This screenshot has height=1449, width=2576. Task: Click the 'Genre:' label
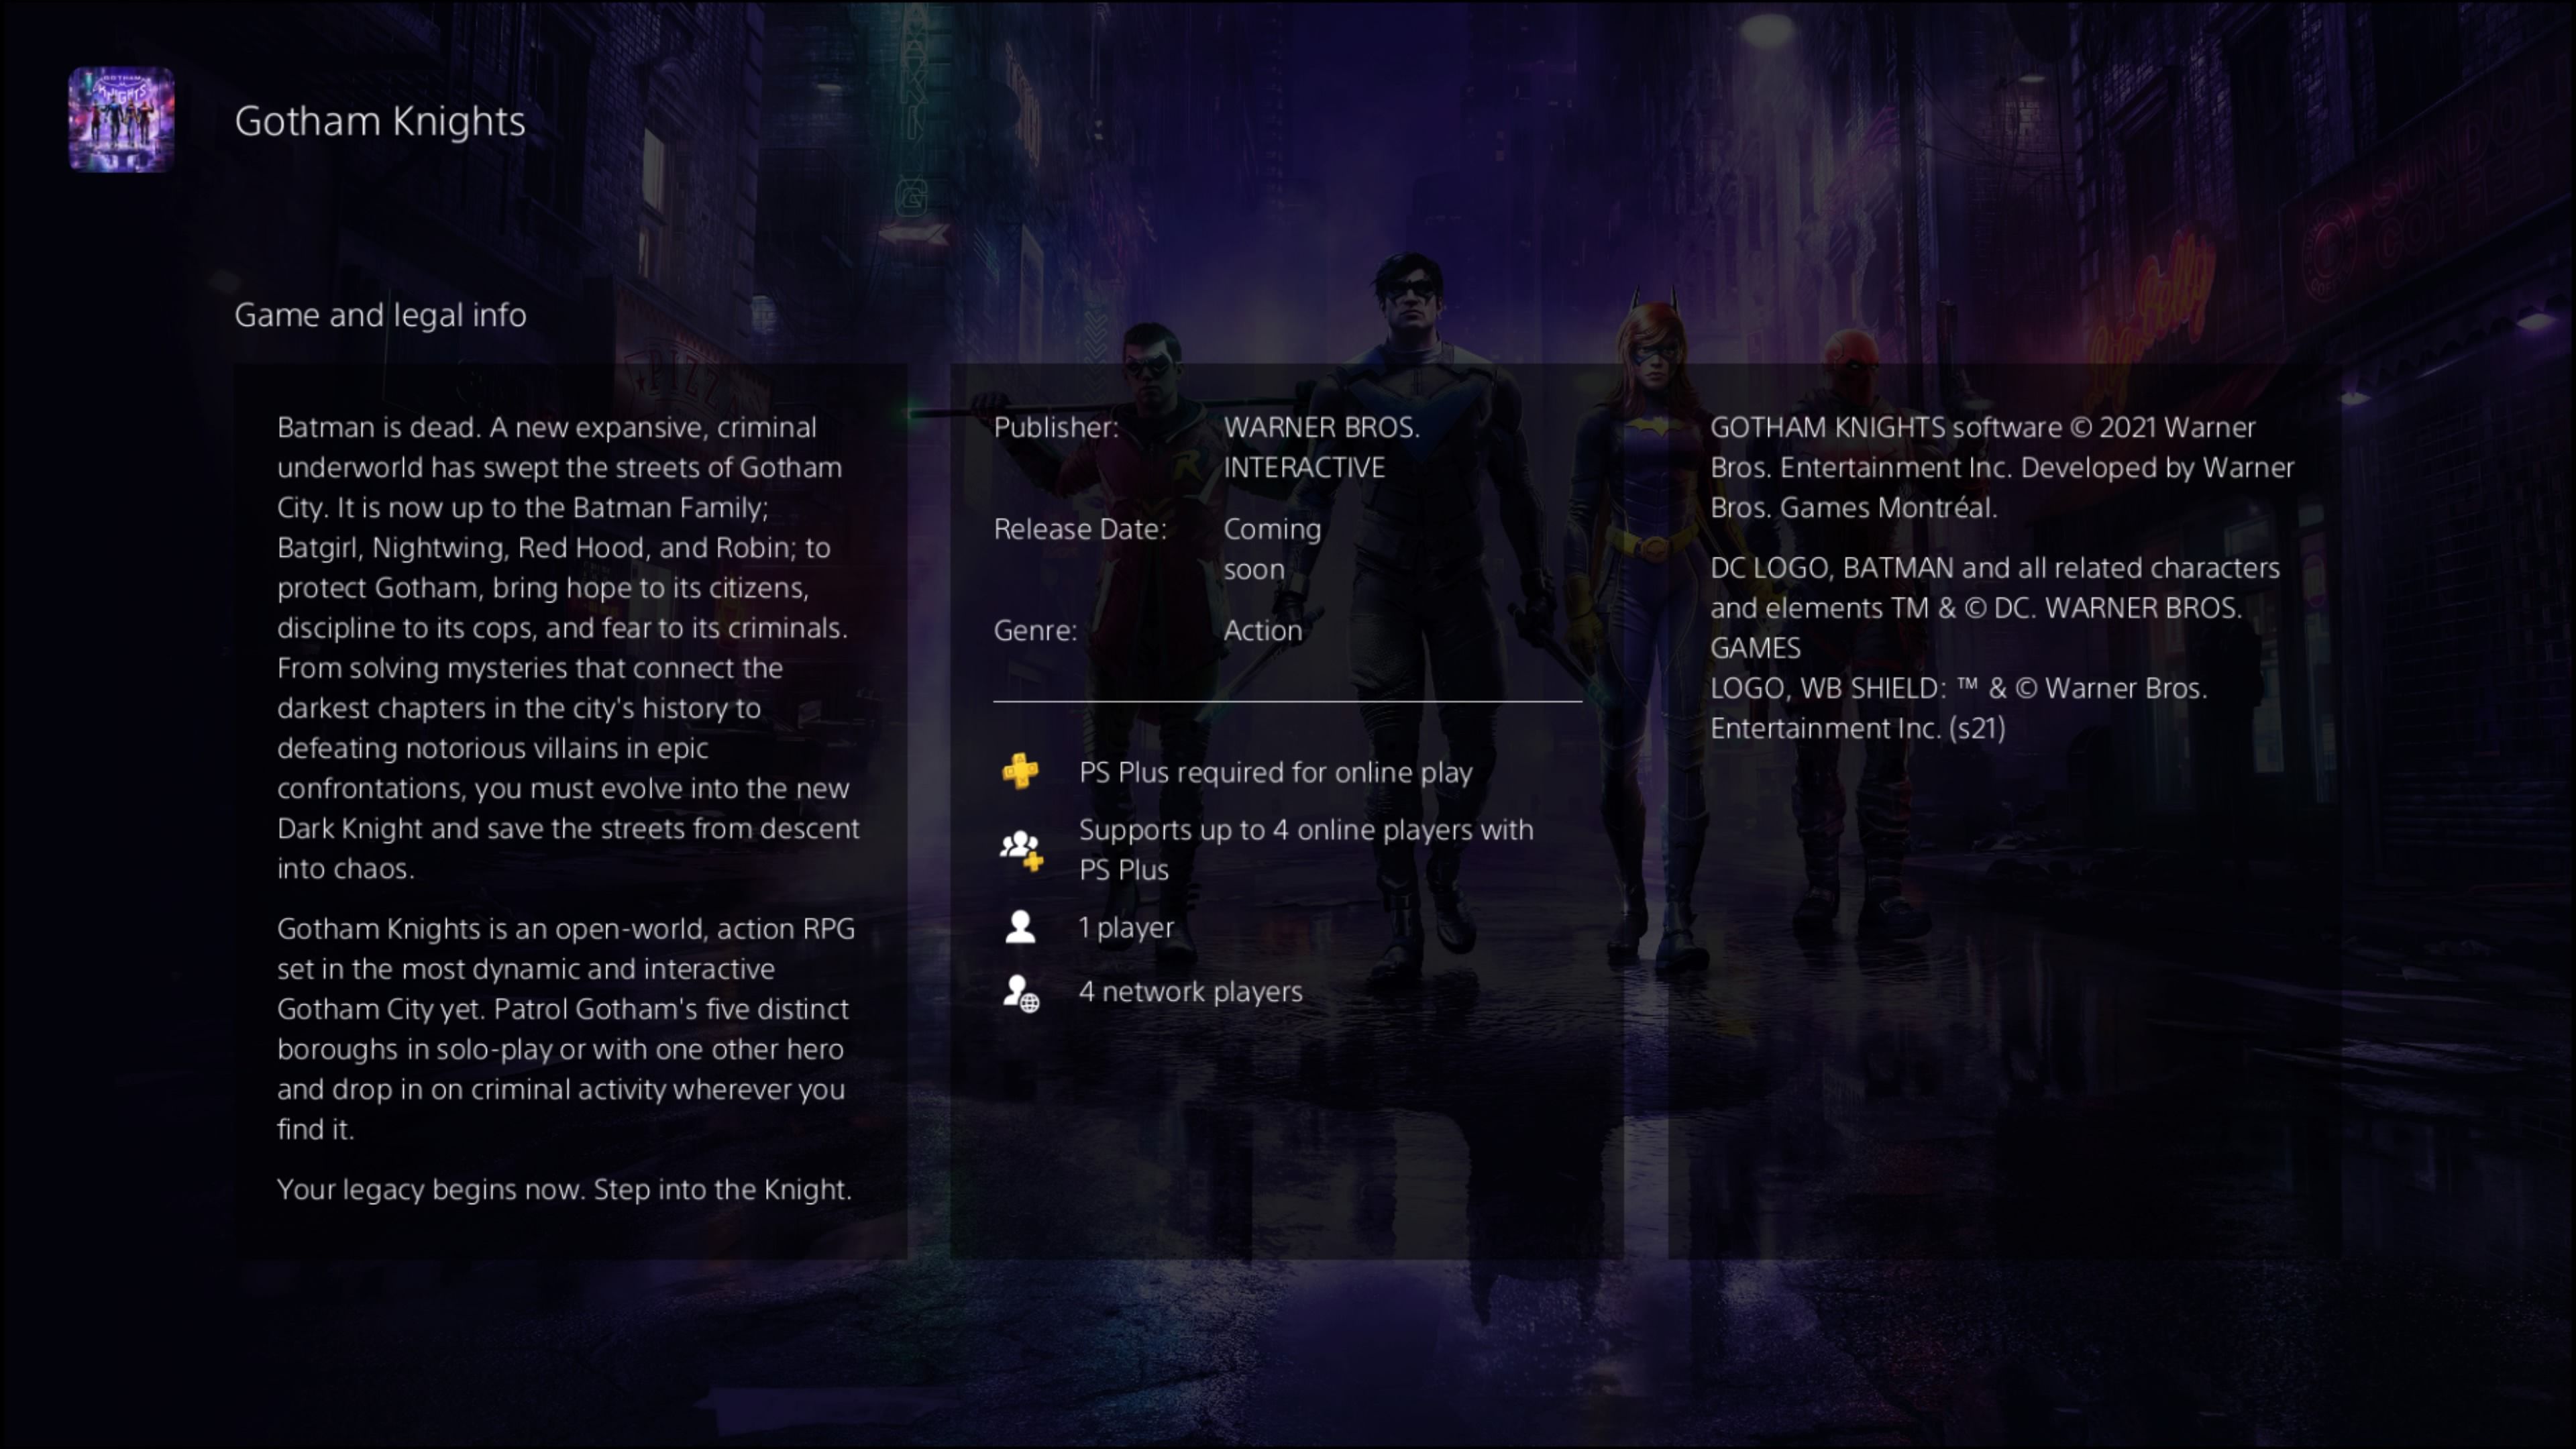point(1035,630)
